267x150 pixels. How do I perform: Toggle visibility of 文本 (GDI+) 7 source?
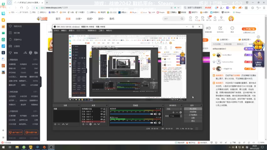tap(101, 112)
